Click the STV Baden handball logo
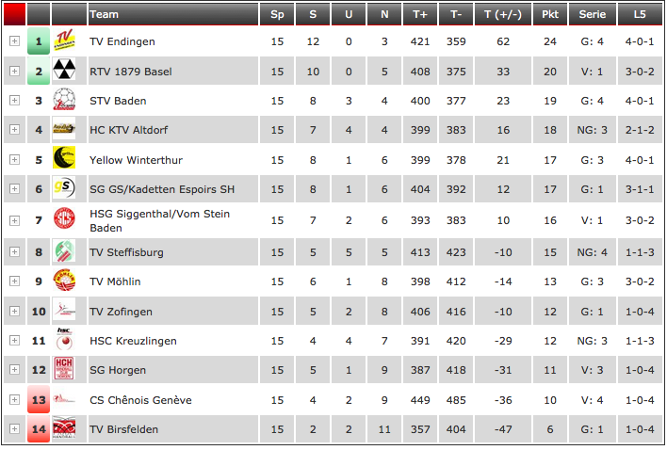 tap(64, 99)
